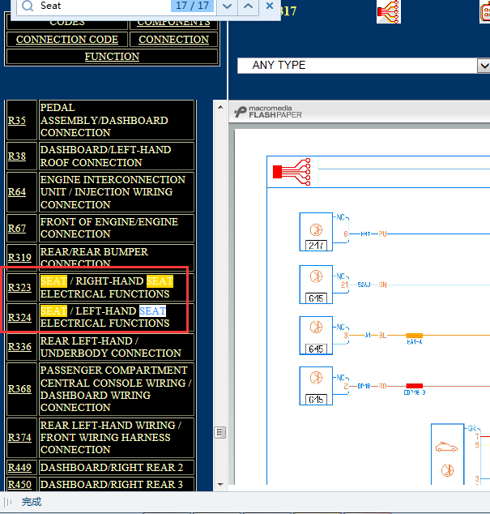Click PASSENGER COMPARTMENT CENTRAL CONSOLE WIRING text
The image size is (490, 514).
click(116, 389)
